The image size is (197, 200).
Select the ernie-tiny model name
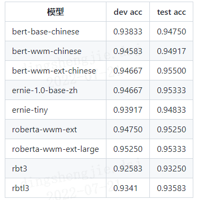point(30,110)
